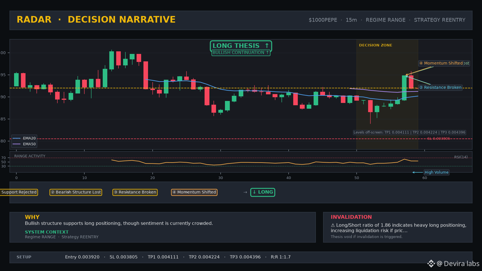Click the TP2 0.004224 setup value

[204, 257]
